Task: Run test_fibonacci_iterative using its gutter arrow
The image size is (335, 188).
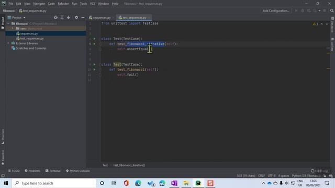Action: pyautogui.click(x=94, y=44)
